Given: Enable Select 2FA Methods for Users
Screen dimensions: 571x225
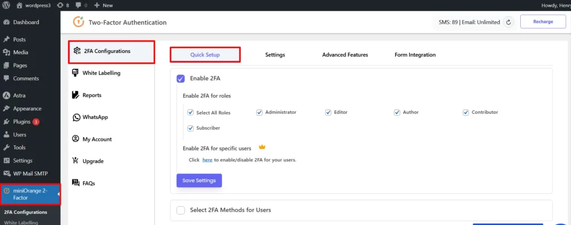Looking at the screenshot, I should (181, 210).
